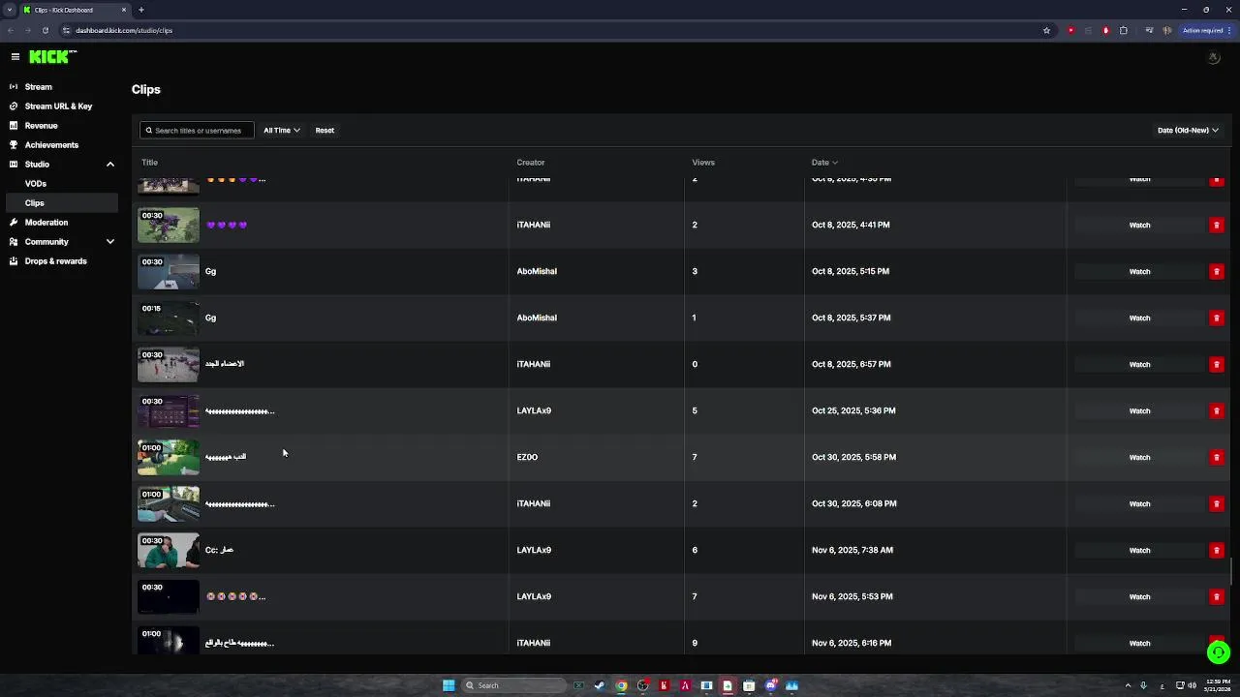Watch the clip from Nov 6, 7:38 AM
The height and width of the screenshot is (697, 1240).
tap(1139, 550)
